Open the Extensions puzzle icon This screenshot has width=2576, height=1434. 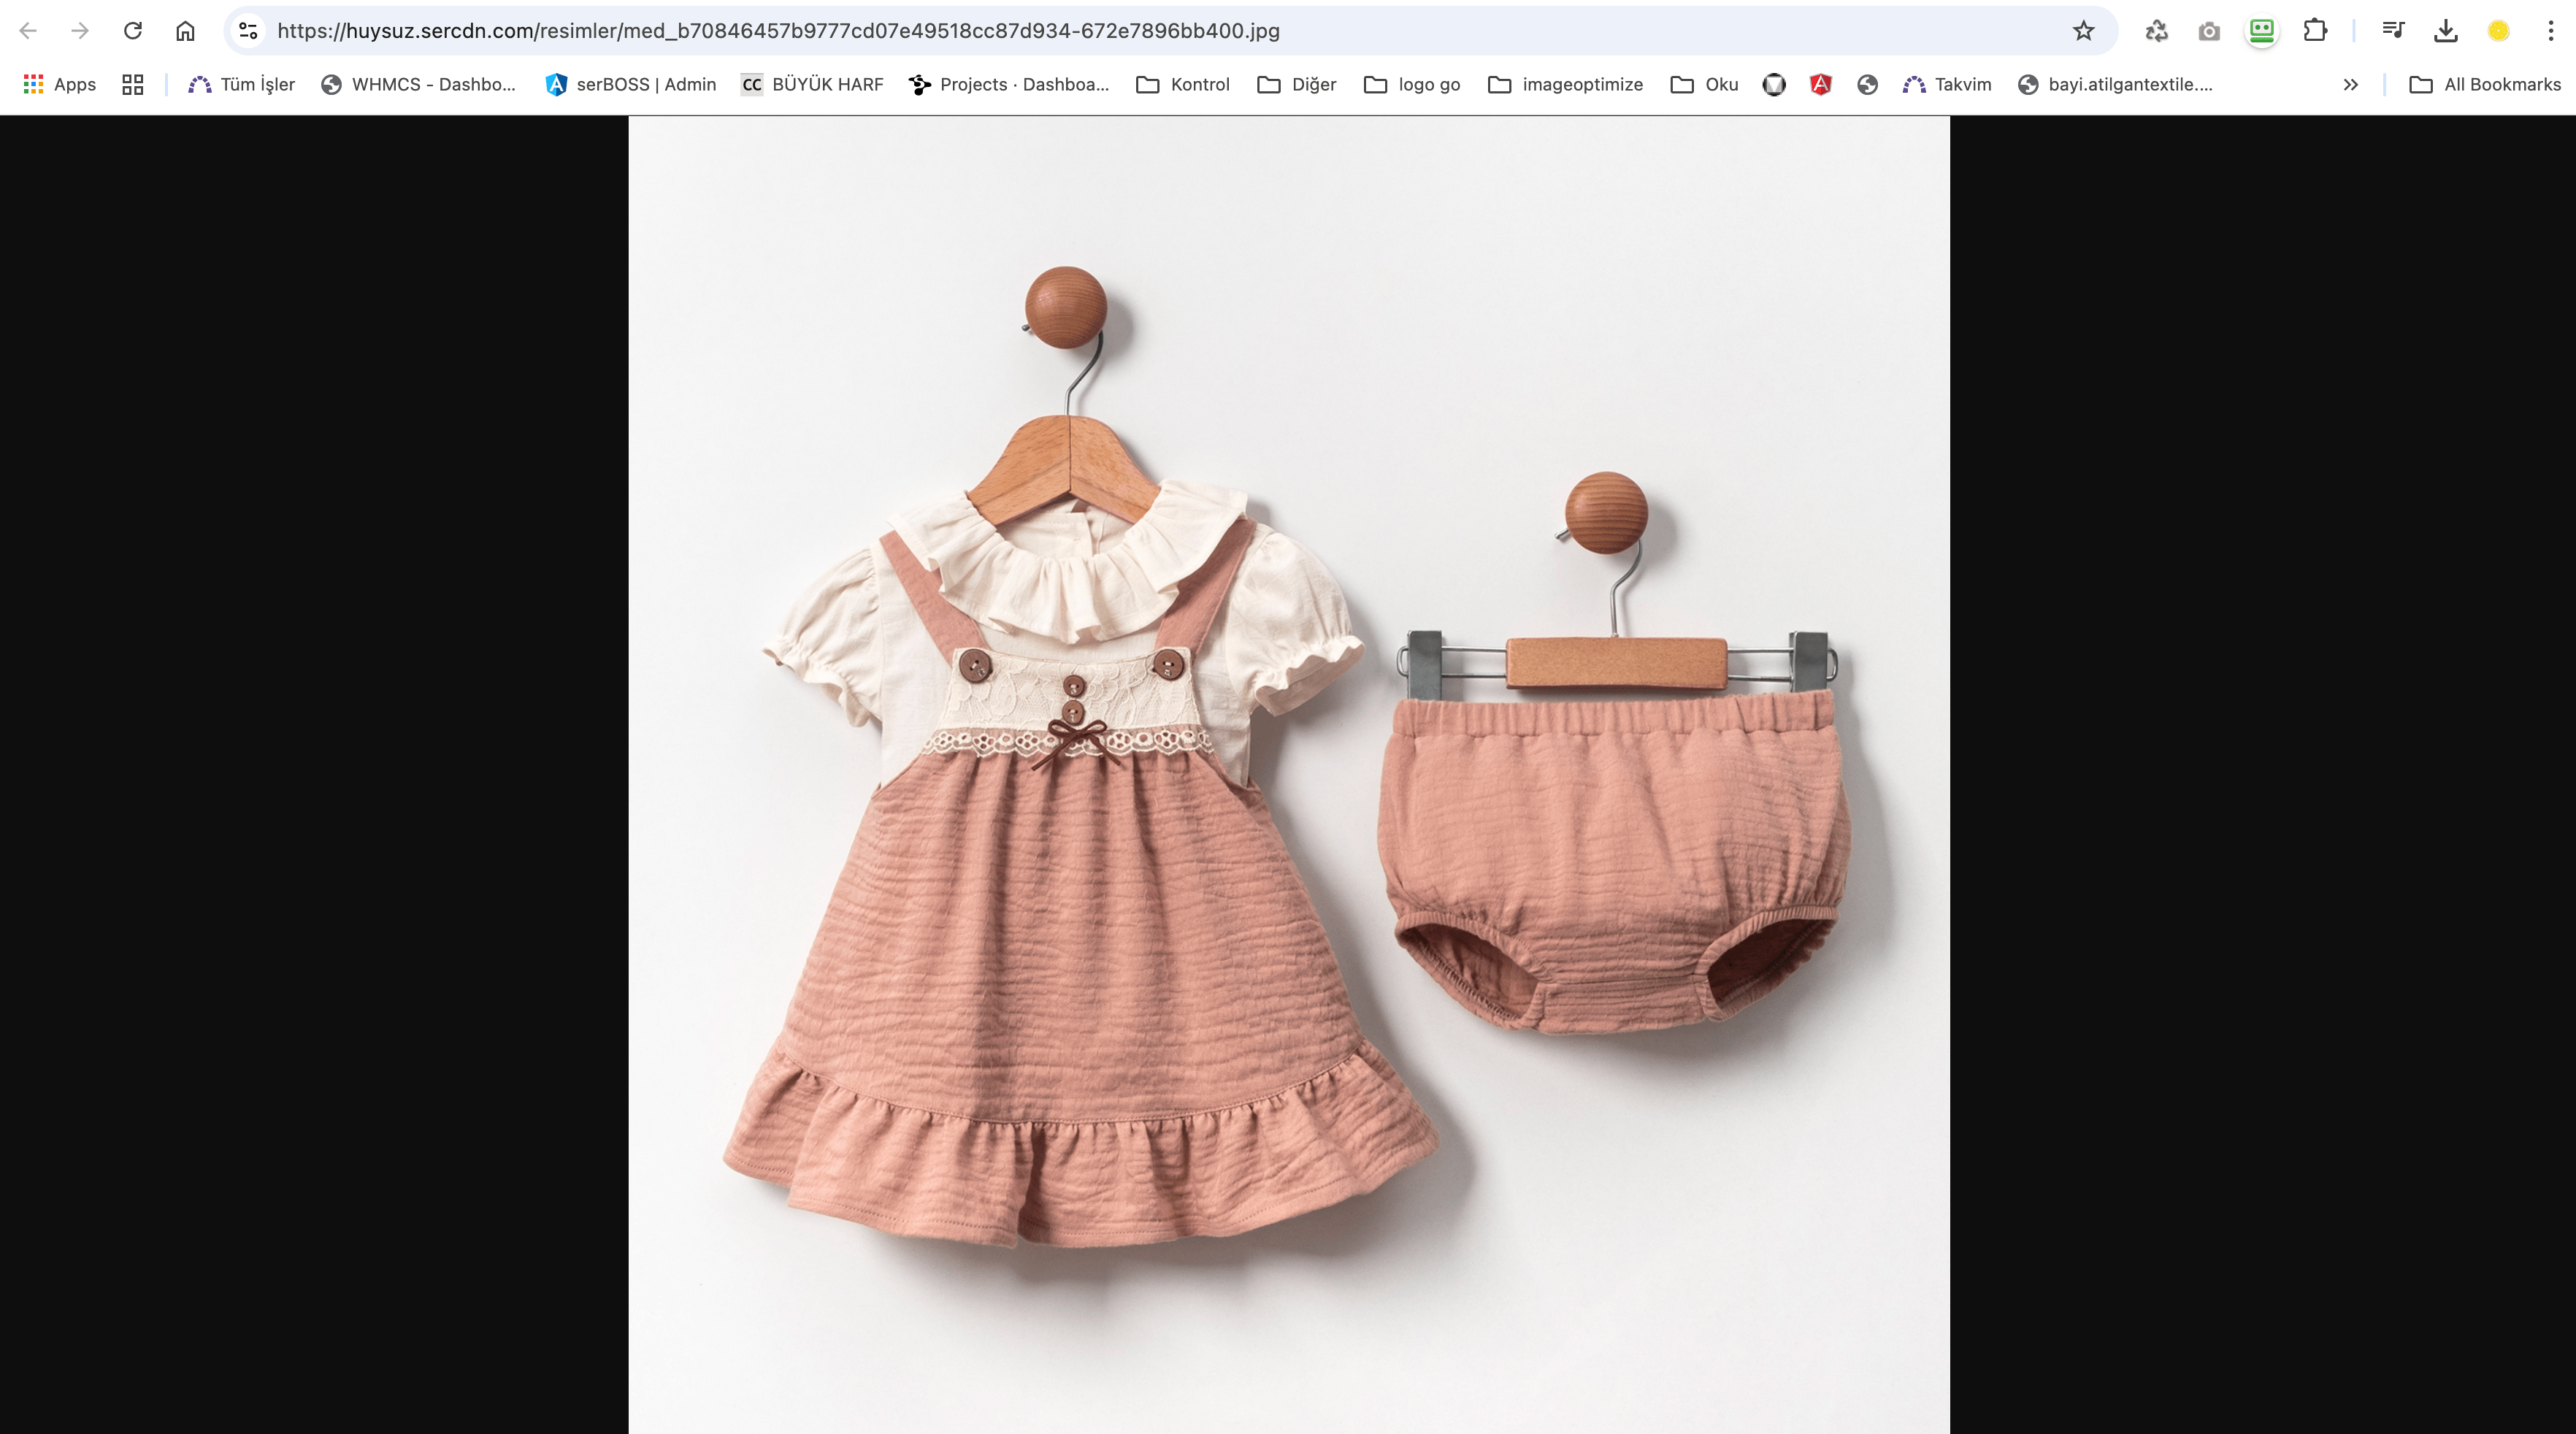pyautogui.click(x=2315, y=31)
